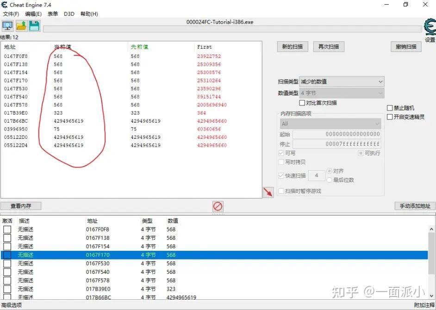Open the memory region All dropdown
436x310 pixels.
[x=330, y=124]
